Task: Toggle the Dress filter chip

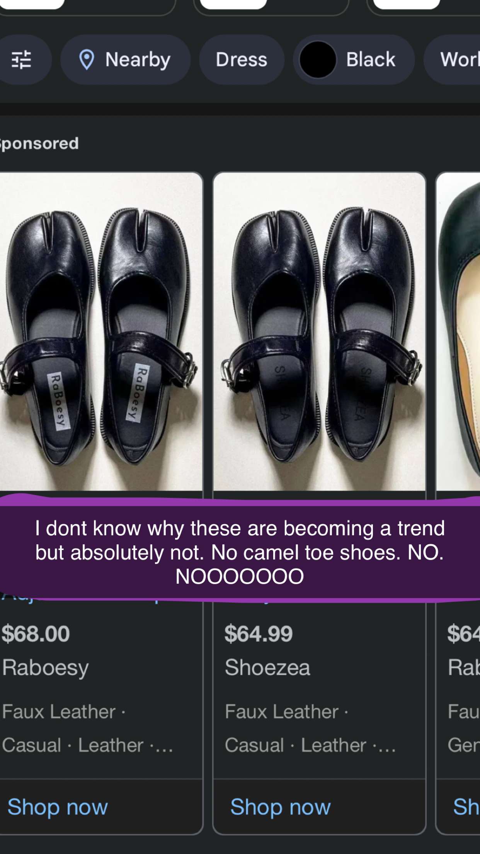Action: click(242, 60)
